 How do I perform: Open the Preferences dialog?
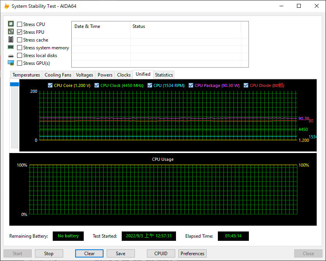[x=192, y=253]
